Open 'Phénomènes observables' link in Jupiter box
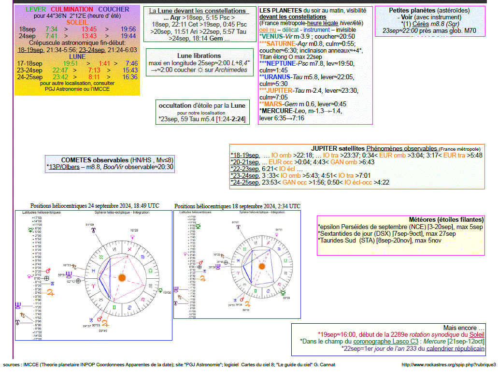The image size is (498, 373). [402, 148]
